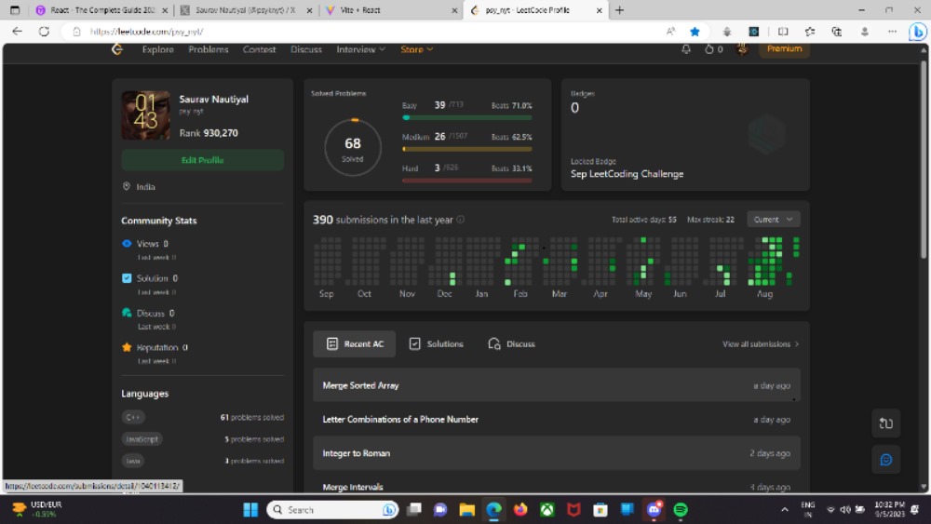Select the Discuss tab in submissions panel
This screenshot has width=931, height=524.
[512, 343]
